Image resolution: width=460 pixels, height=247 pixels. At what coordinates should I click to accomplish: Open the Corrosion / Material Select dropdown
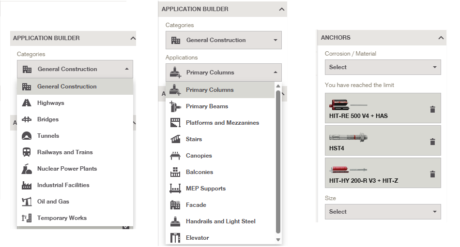click(383, 67)
